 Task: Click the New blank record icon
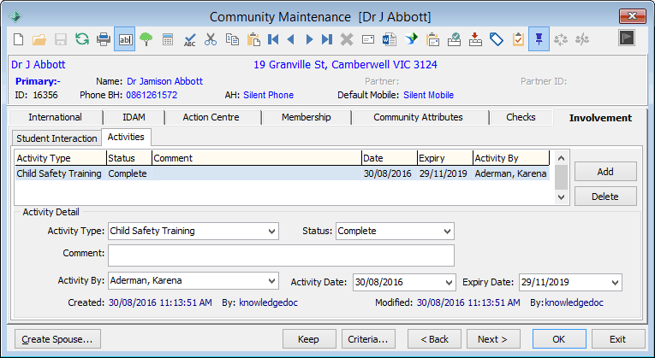pos(18,39)
